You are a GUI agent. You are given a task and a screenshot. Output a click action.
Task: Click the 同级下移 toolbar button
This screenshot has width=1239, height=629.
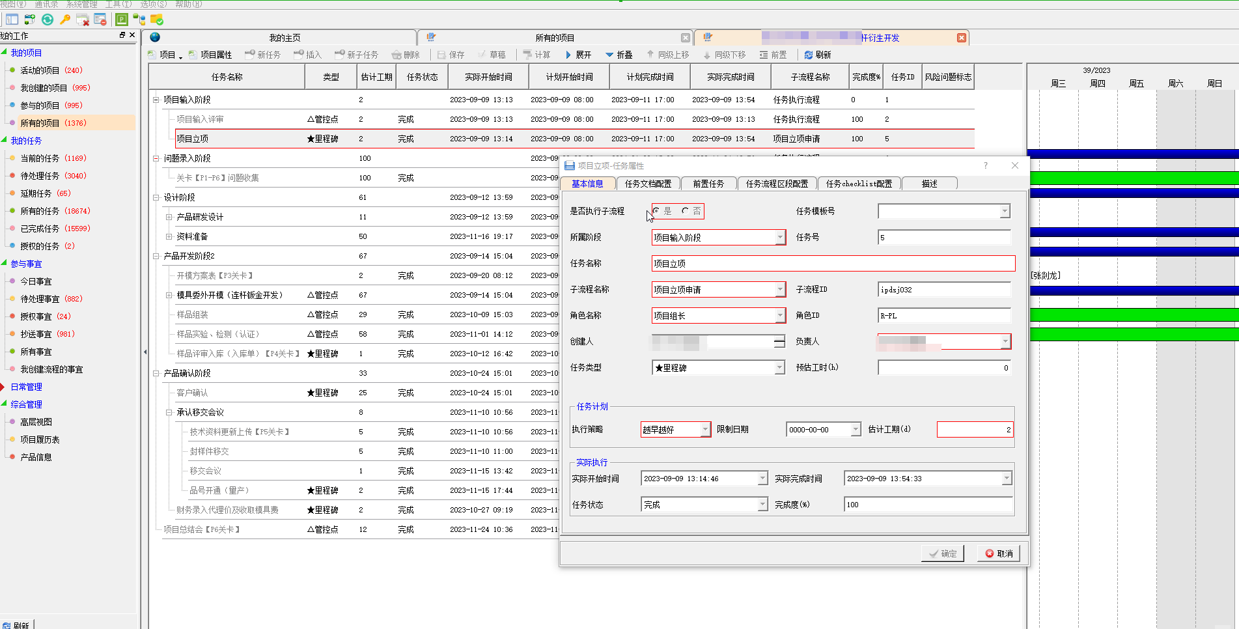[x=725, y=55]
